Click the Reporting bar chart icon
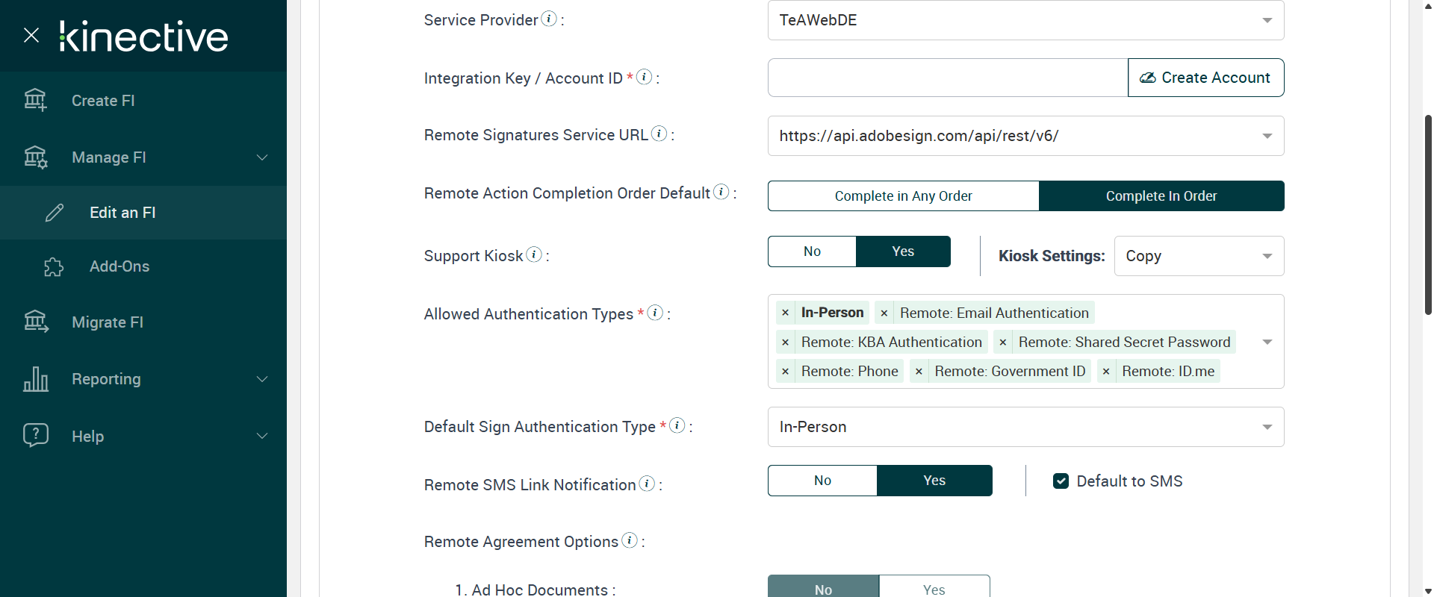 click(x=36, y=379)
